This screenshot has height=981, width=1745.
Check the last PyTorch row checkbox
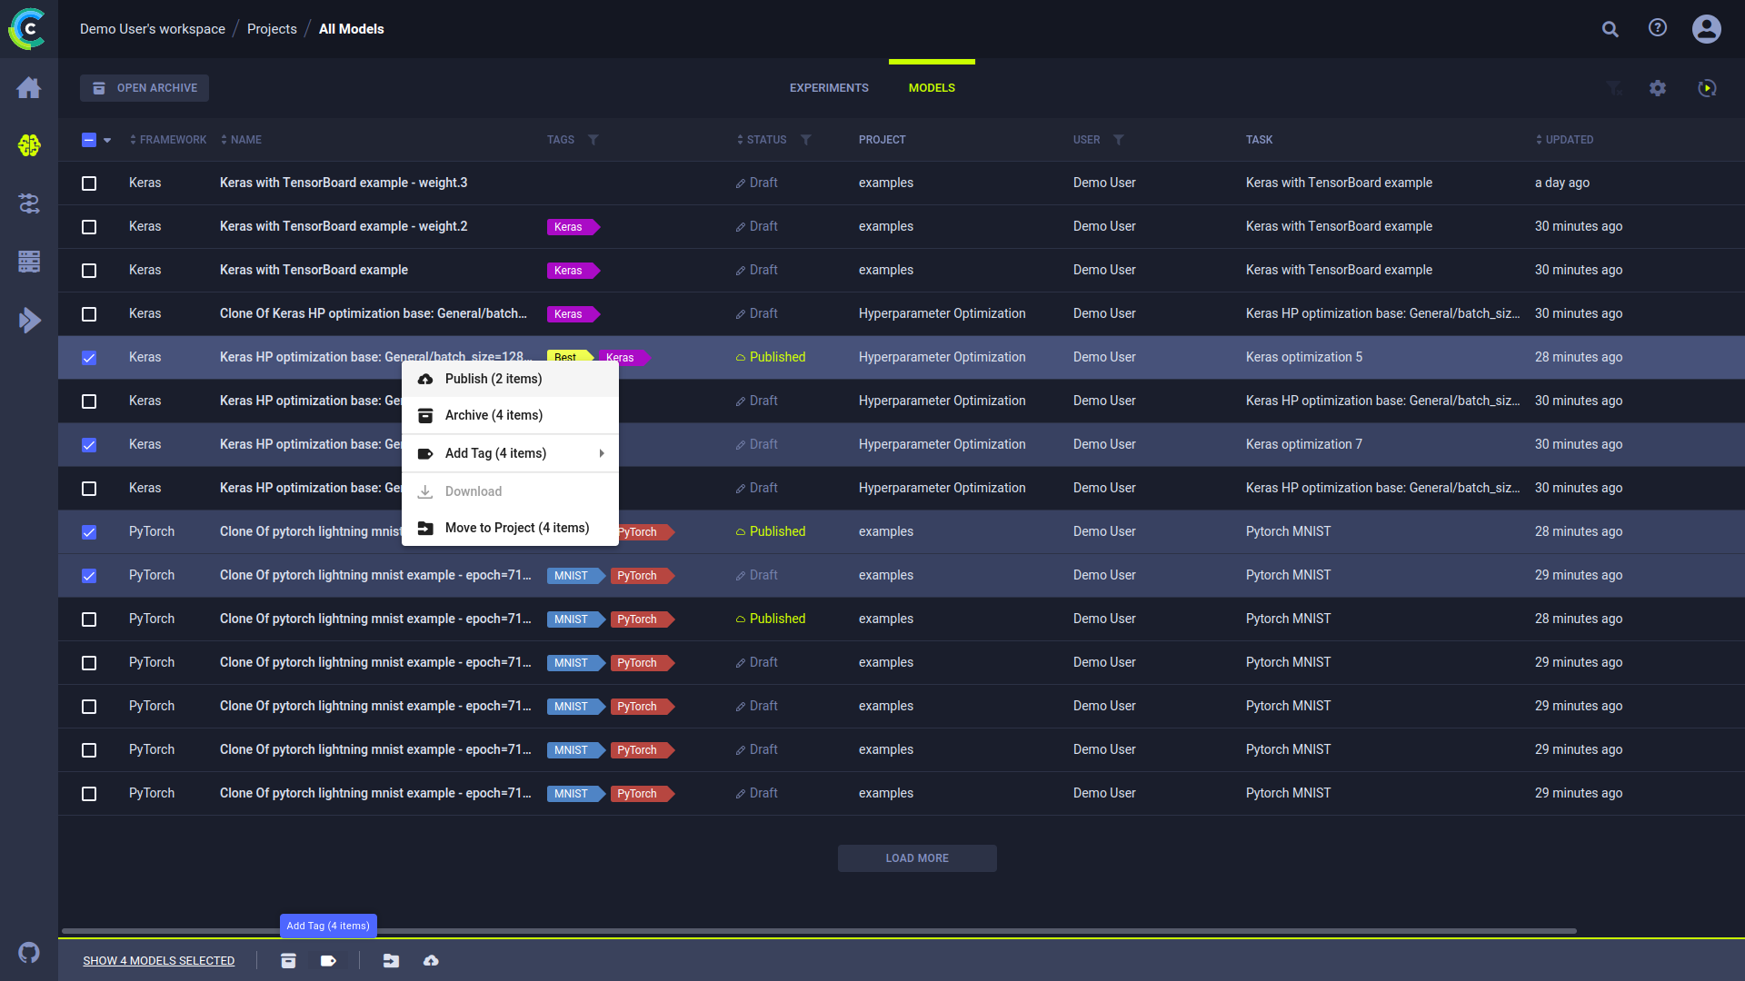pyautogui.click(x=89, y=794)
